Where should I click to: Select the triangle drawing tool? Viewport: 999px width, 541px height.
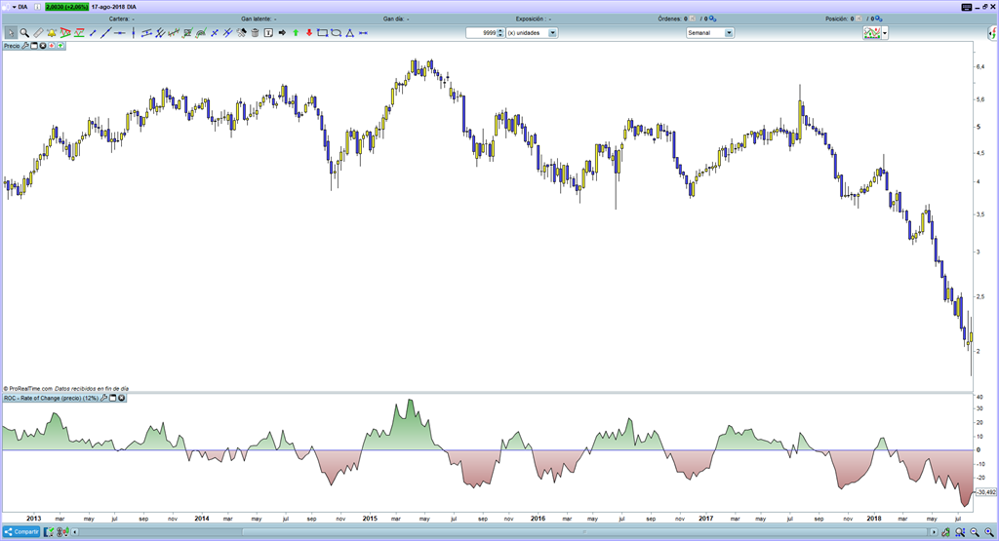click(349, 32)
